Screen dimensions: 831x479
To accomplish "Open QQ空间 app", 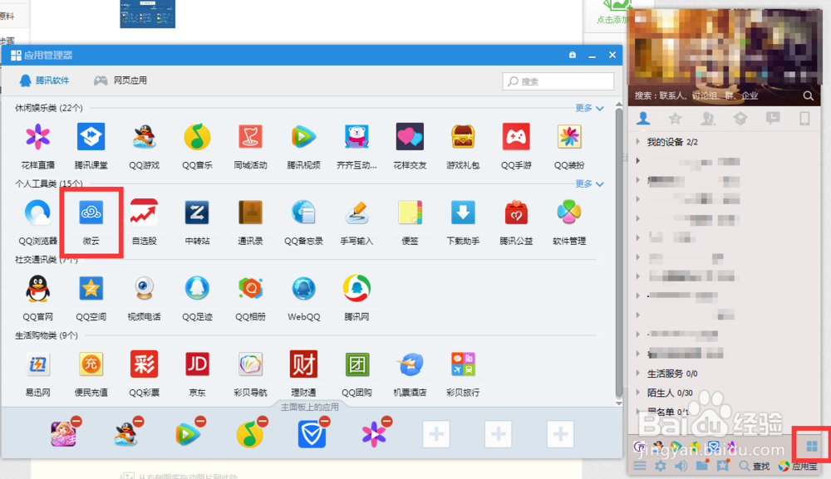I will coord(91,288).
